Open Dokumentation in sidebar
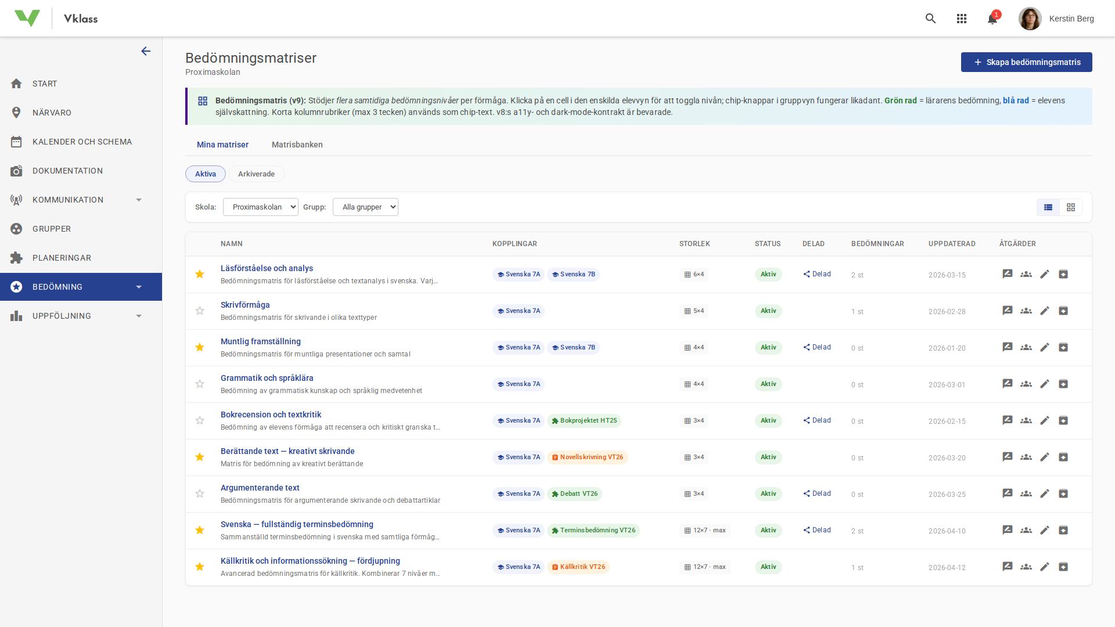The image size is (1115, 627). point(81,171)
